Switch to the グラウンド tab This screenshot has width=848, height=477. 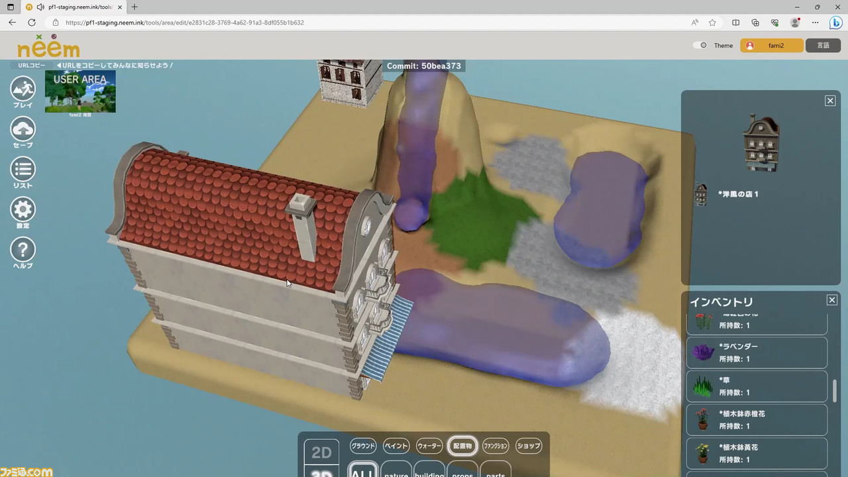pos(362,445)
